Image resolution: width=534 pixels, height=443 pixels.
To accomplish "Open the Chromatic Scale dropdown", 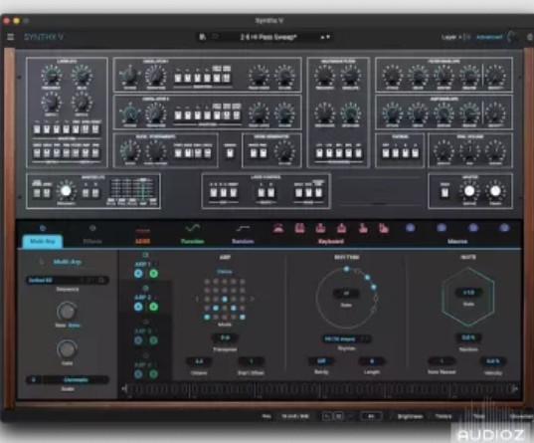I will [x=76, y=379].
